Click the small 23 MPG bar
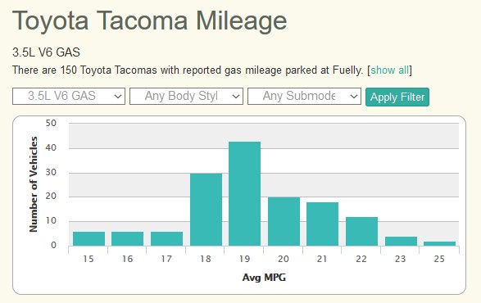Viewport: 481px width, 303px height. pos(401,241)
